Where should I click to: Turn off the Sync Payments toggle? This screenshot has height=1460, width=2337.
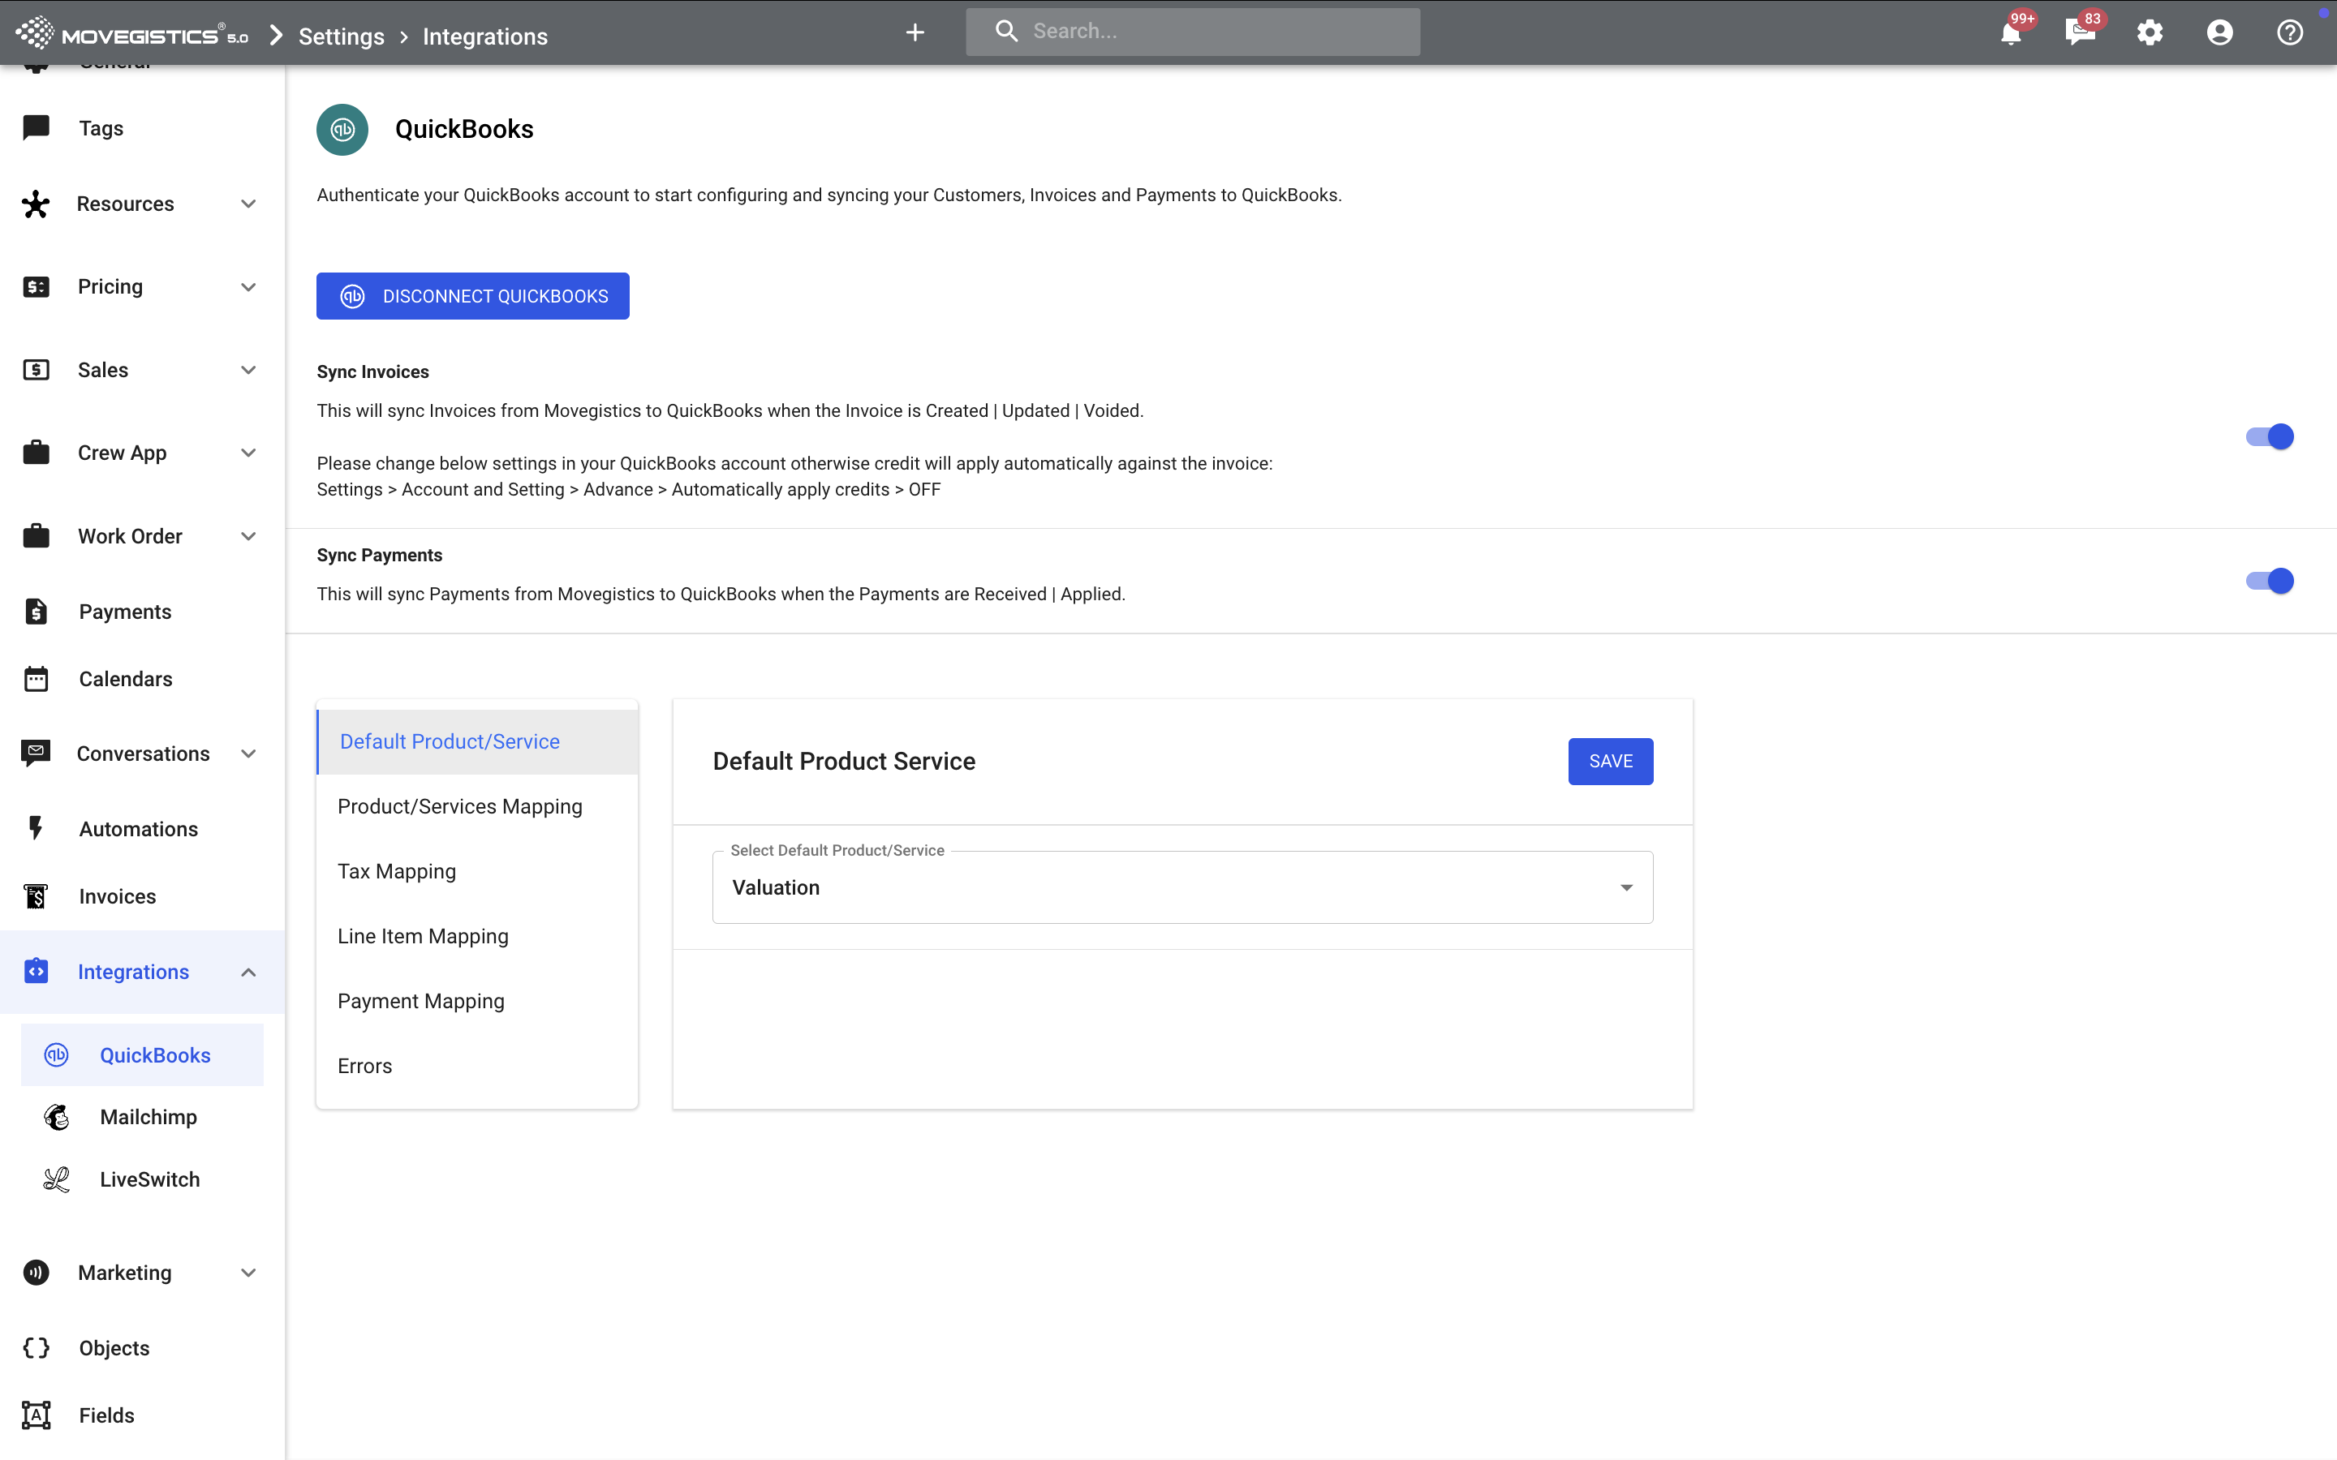2270,580
